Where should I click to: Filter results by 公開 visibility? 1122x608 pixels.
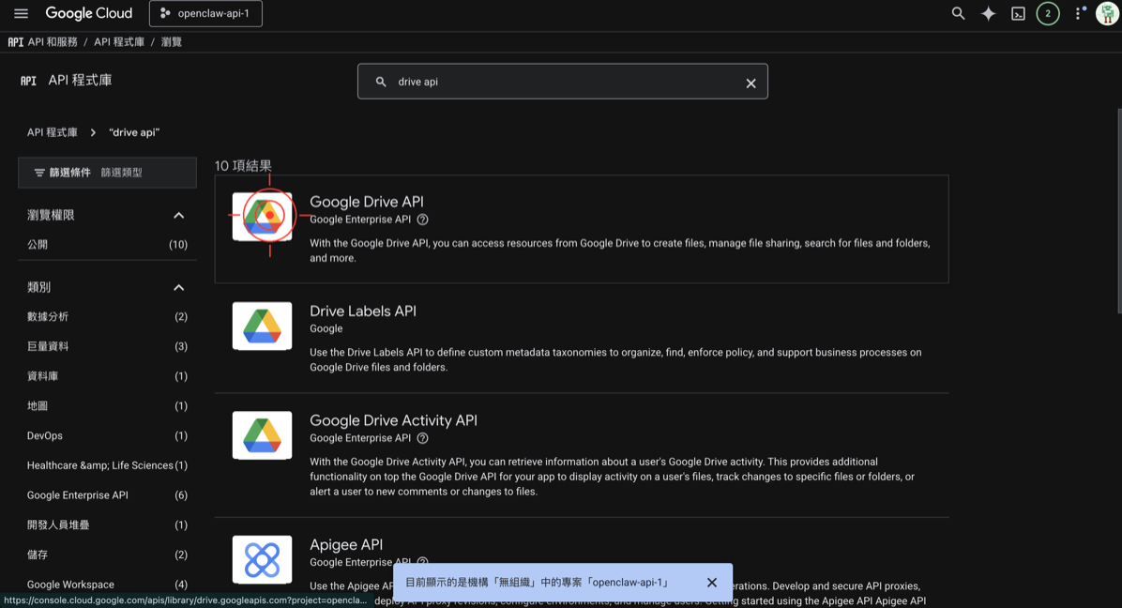(38, 244)
